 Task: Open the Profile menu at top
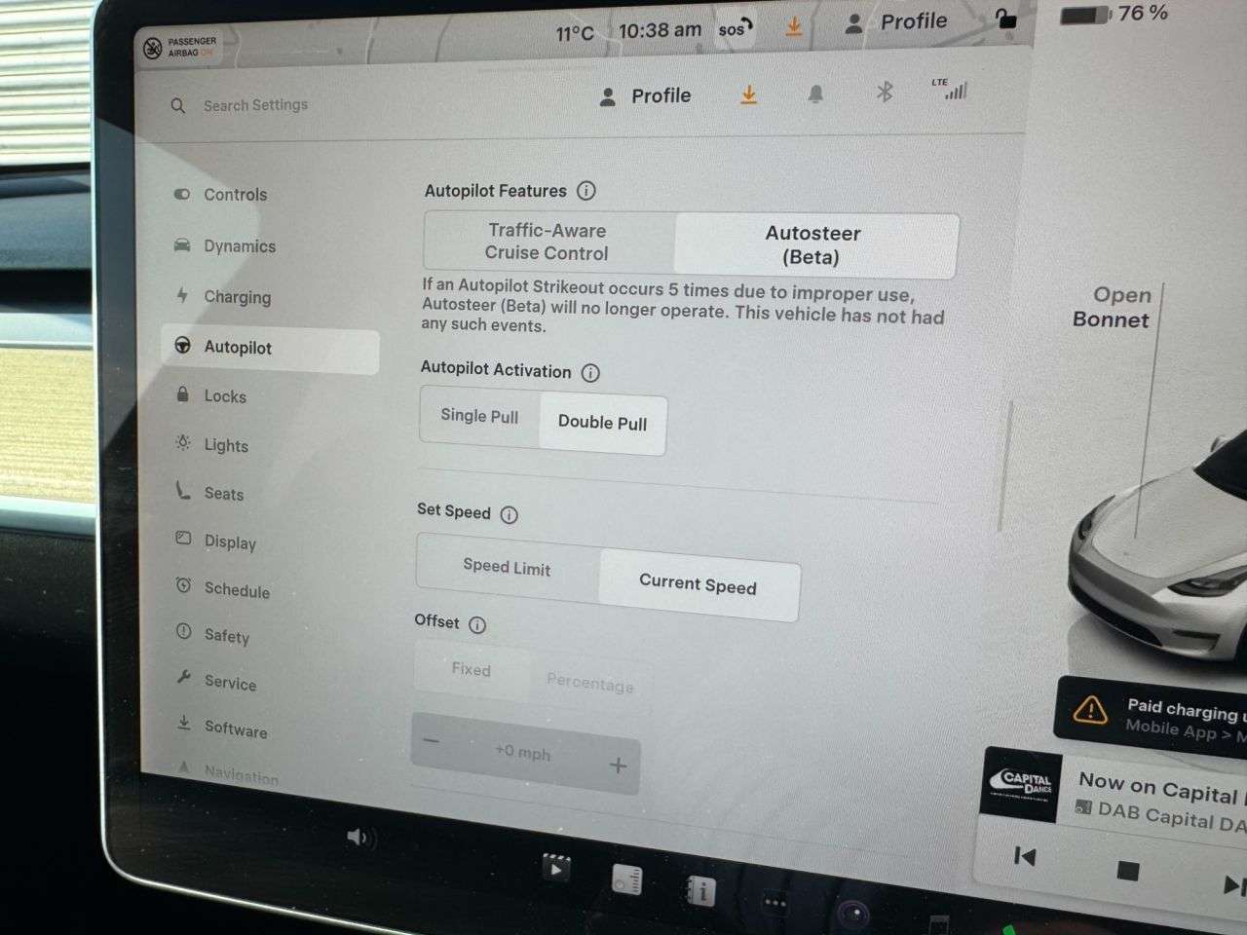click(x=645, y=95)
